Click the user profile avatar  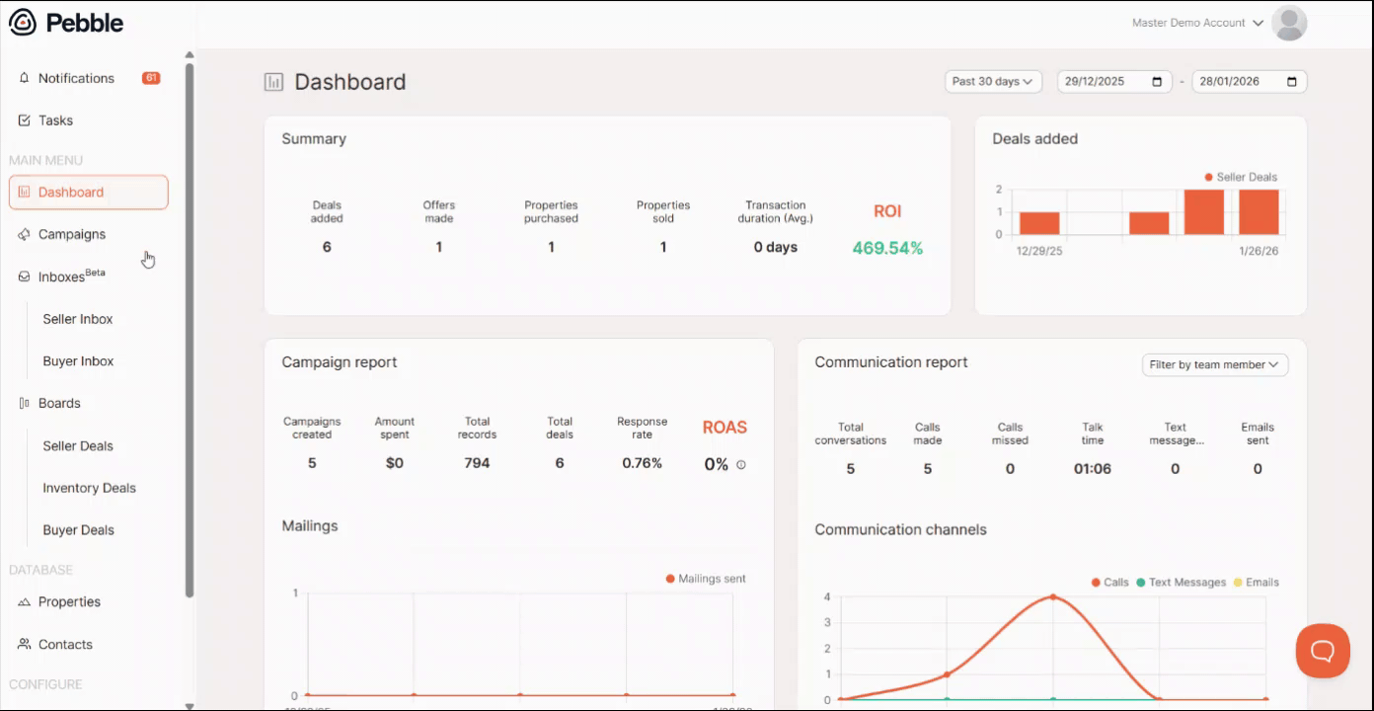click(1289, 23)
